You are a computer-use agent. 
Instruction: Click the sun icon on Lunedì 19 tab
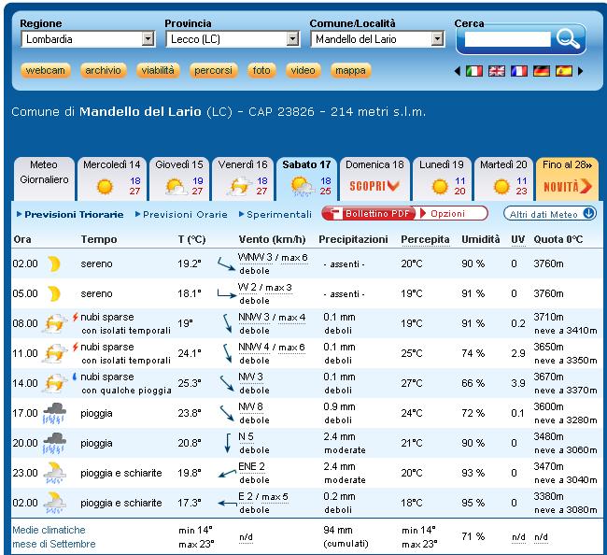click(x=440, y=187)
